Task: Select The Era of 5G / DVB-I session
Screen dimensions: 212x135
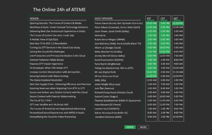Action: 45,100
